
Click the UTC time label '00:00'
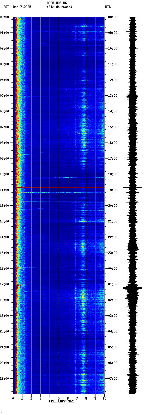tap(113, 269)
